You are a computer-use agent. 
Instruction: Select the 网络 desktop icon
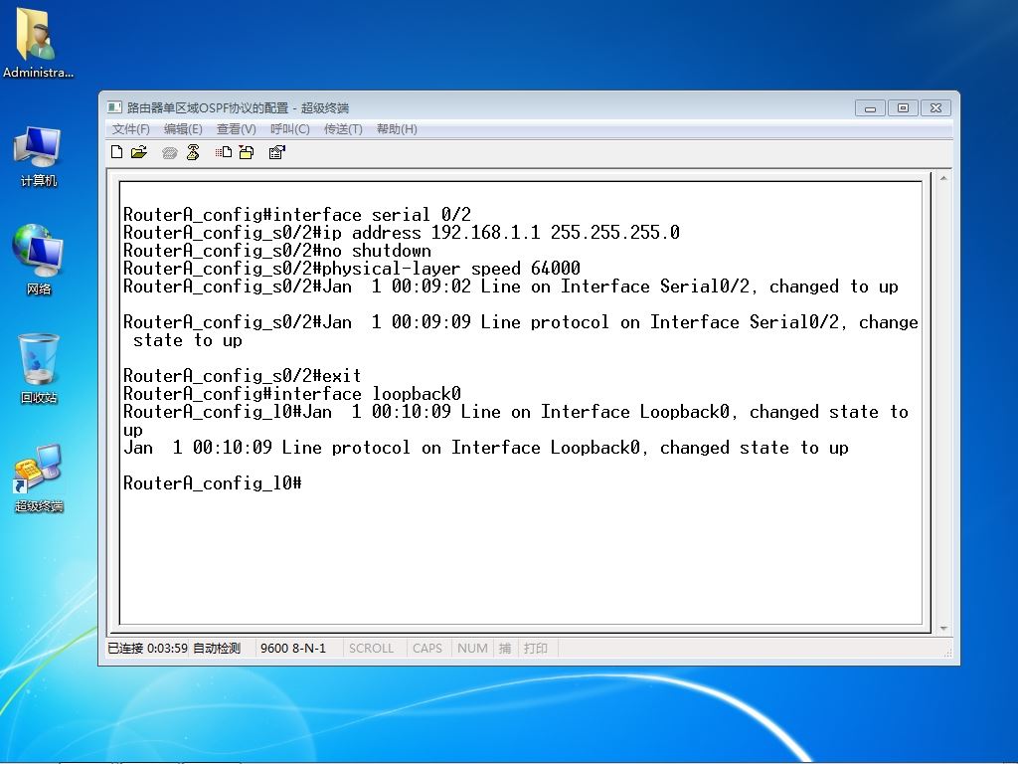click(39, 260)
